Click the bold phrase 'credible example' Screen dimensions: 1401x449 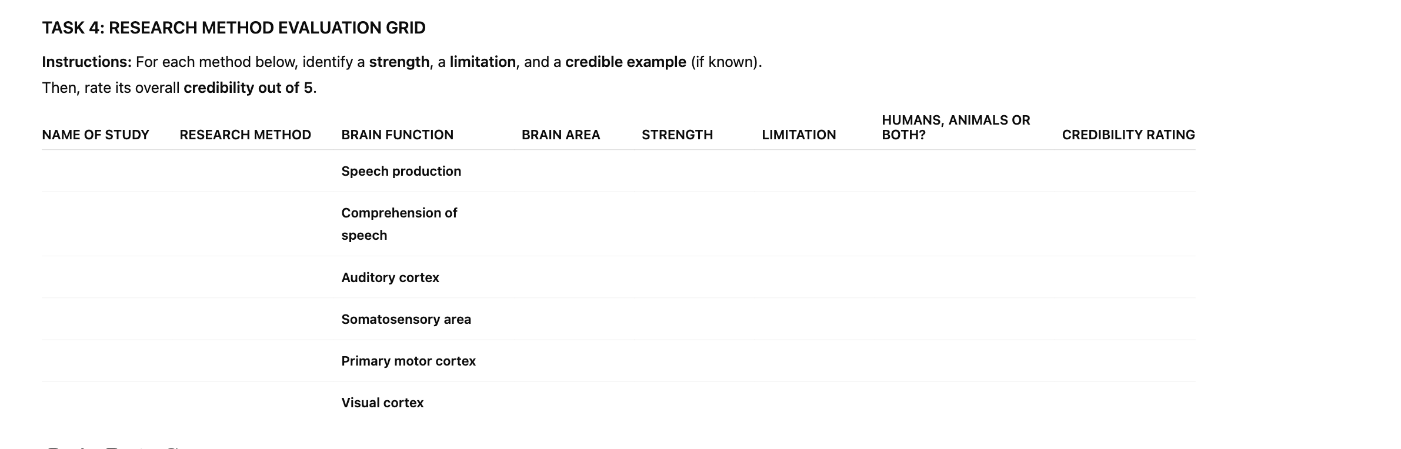tap(625, 62)
